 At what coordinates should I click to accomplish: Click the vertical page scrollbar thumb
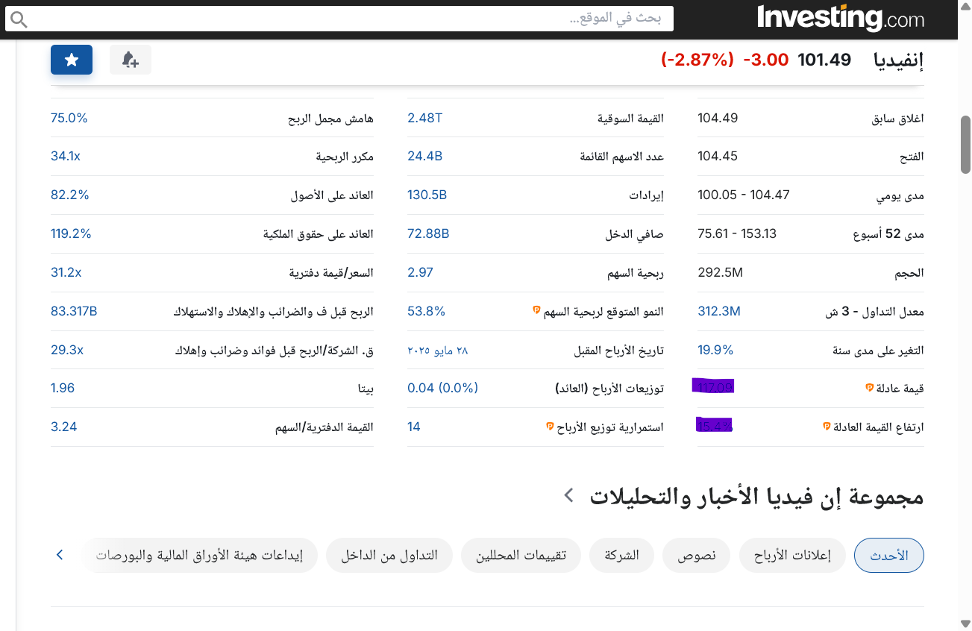click(x=965, y=145)
